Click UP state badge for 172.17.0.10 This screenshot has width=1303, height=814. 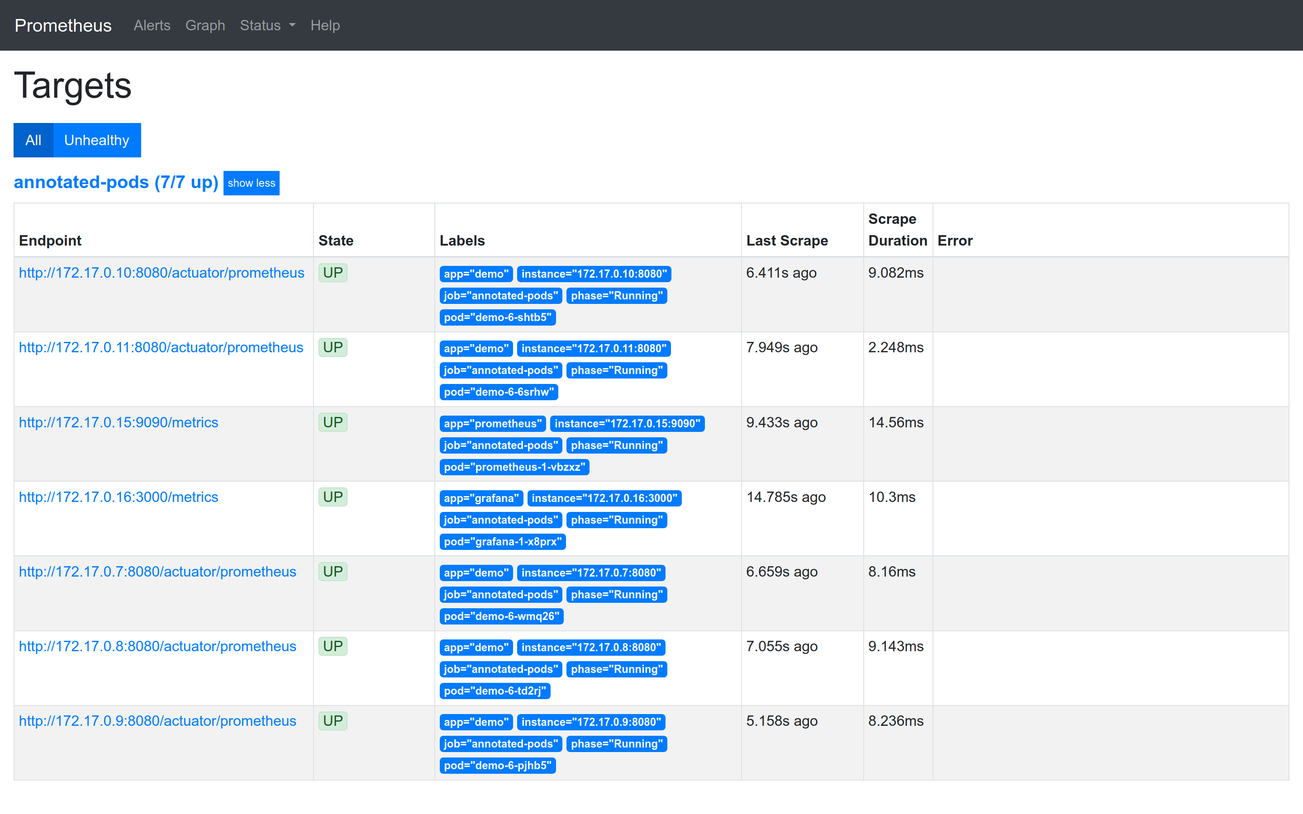pyautogui.click(x=333, y=273)
